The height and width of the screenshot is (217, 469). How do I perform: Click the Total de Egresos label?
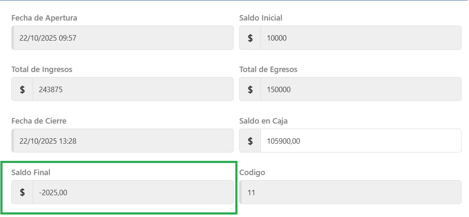[x=268, y=70]
